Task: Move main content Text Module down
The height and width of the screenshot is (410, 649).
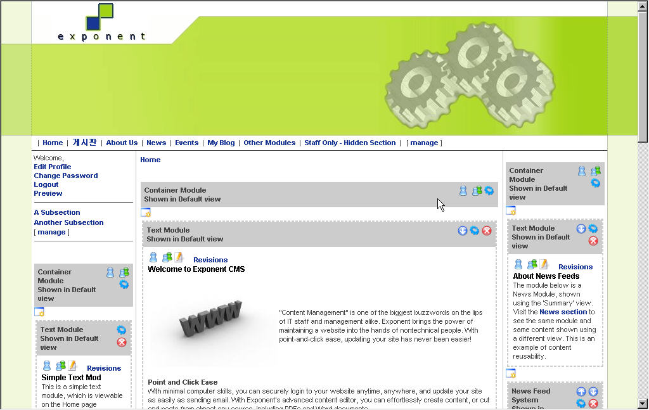Action: [462, 231]
